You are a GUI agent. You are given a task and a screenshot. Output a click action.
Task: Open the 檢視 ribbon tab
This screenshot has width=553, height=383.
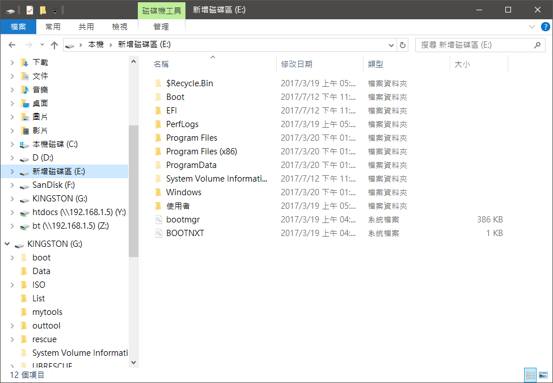click(x=120, y=27)
